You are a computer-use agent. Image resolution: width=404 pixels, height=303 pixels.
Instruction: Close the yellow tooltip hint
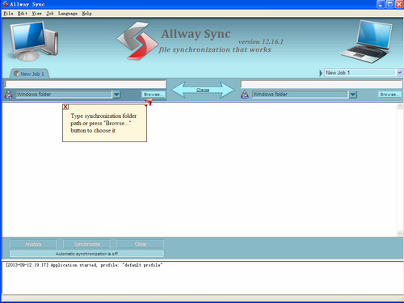pos(65,107)
